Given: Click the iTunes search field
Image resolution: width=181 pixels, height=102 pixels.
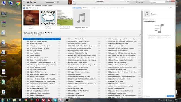Looking at the screenshot, I should point(158,2).
